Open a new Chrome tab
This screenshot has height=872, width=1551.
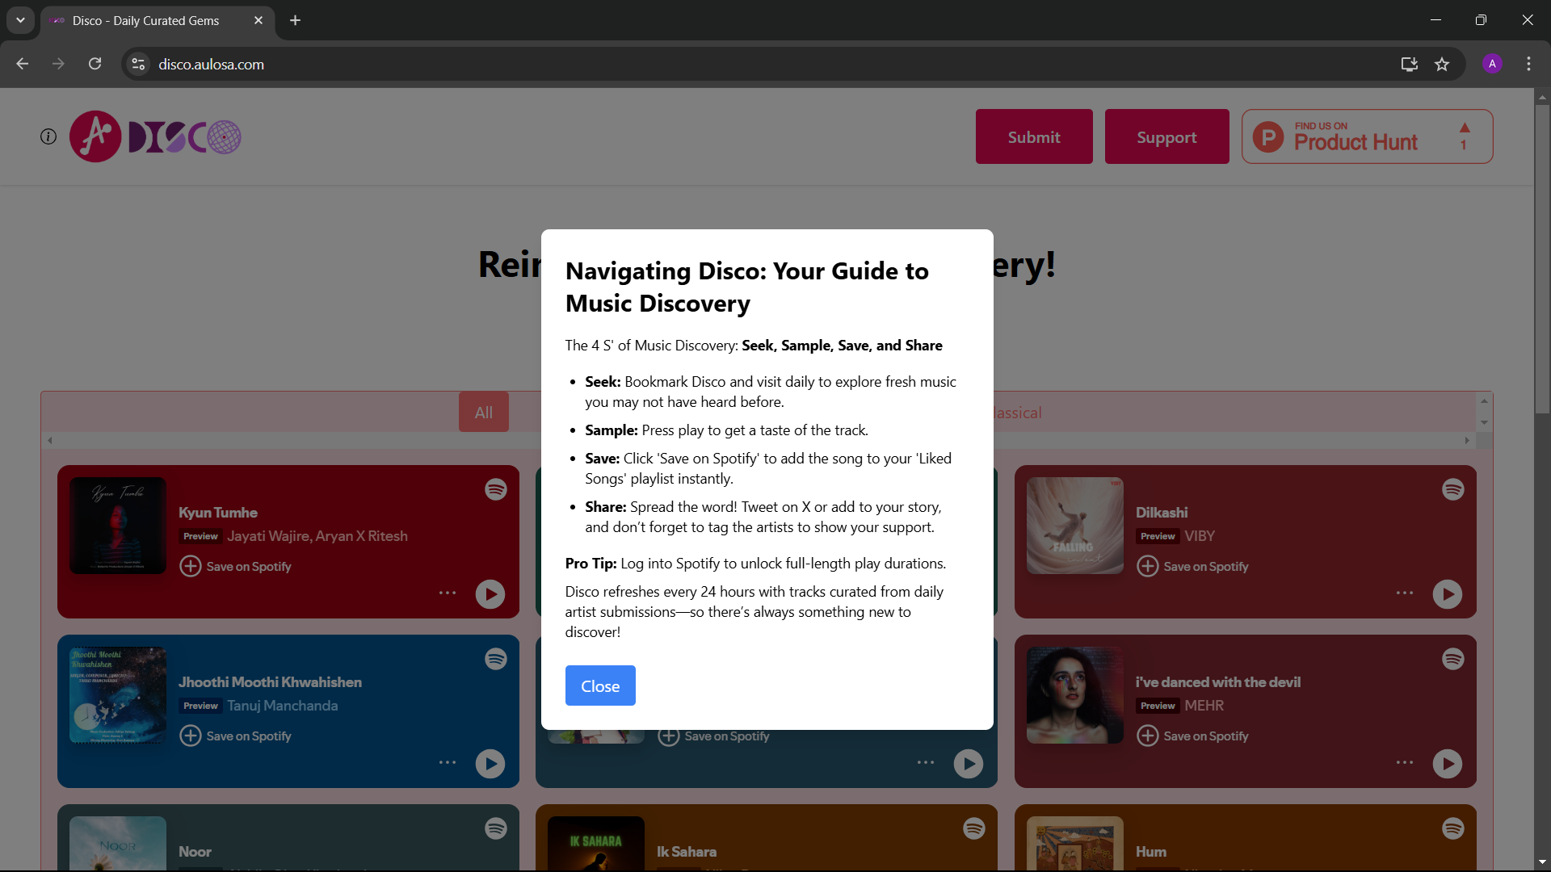(295, 20)
